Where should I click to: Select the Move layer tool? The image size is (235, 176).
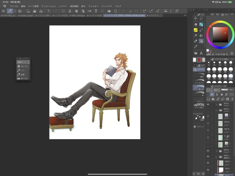coord(196,19)
